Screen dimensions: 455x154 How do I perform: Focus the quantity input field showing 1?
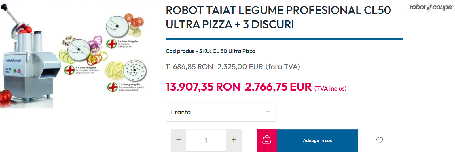point(206,140)
